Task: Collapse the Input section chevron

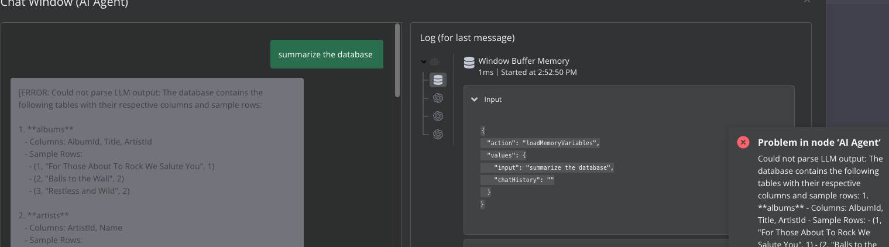Action: coord(475,100)
